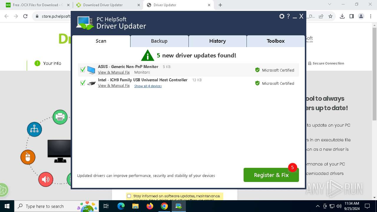Open View & Manual Fix for Intel USB controller
The height and width of the screenshot is (212, 377).
pos(114,86)
